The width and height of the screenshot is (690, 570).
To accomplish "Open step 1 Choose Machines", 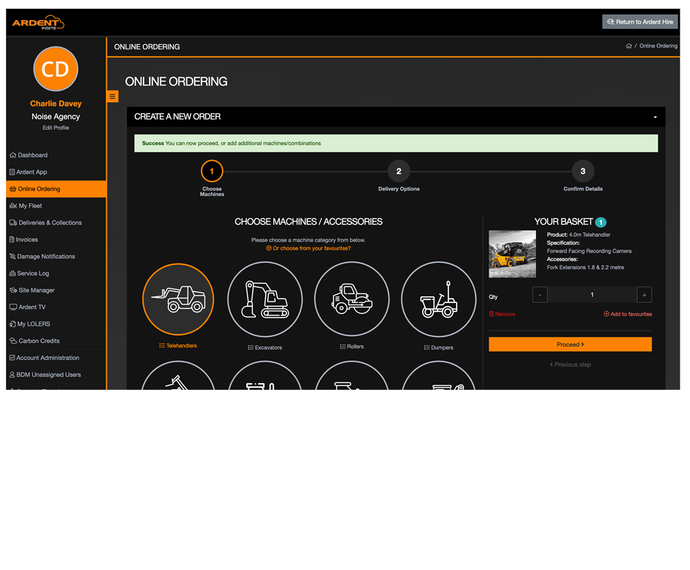I will [x=212, y=171].
